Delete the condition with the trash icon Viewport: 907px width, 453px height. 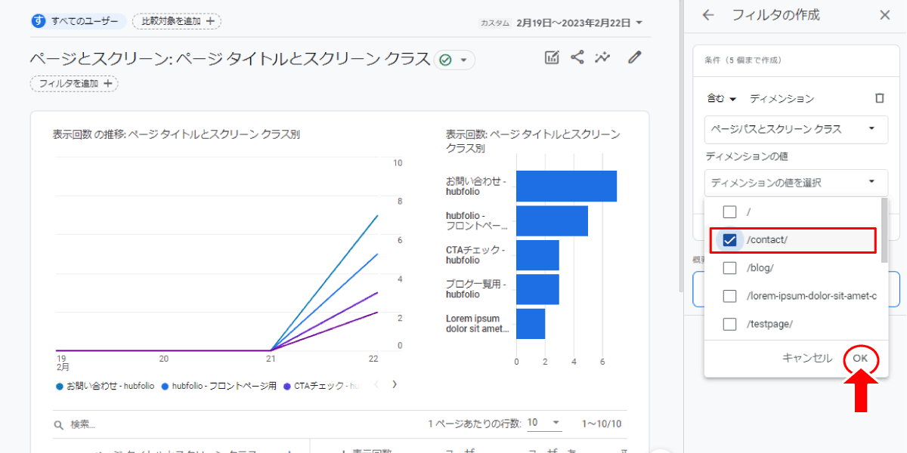pyautogui.click(x=879, y=98)
